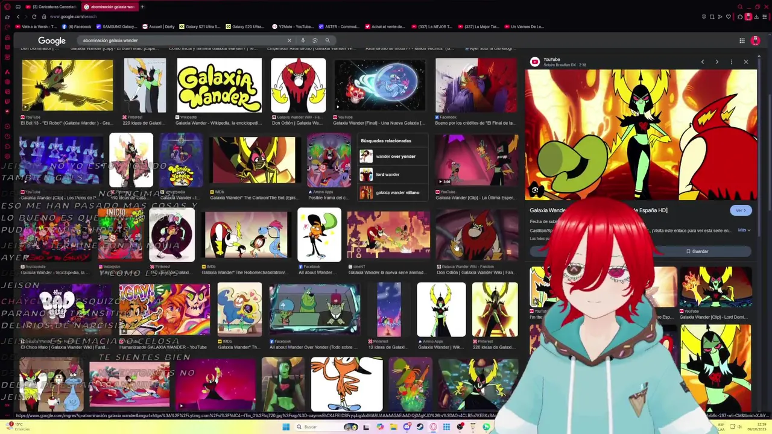Screen dimensions: 772x434
Task: Open the Humanizando GALAXIA WANDER YouTube thumbnail
Action: 164,309
